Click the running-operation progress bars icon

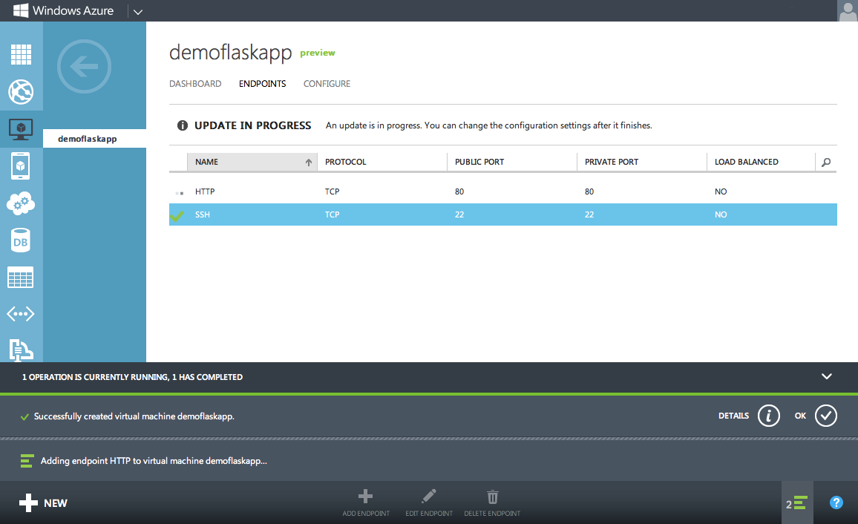[27, 461]
